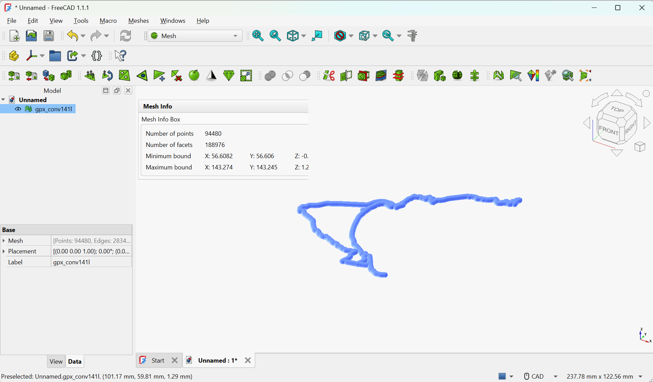Click the blue color indicator in status bar

click(502, 376)
